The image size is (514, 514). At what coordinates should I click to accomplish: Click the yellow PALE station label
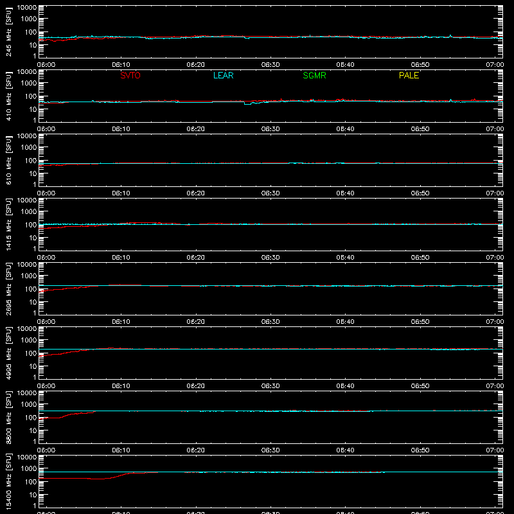click(x=409, y=75)
